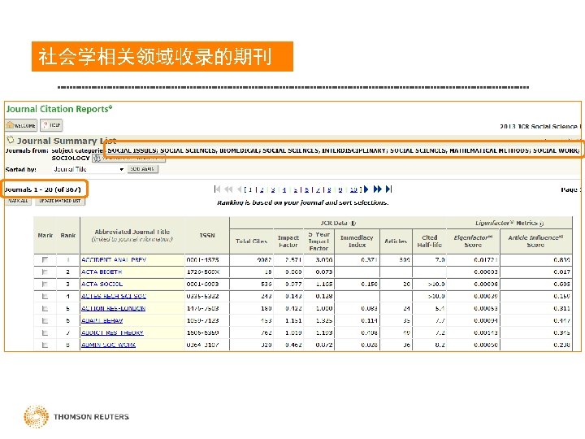Open ADMIN SOC WORK journal link

[109, 345]
